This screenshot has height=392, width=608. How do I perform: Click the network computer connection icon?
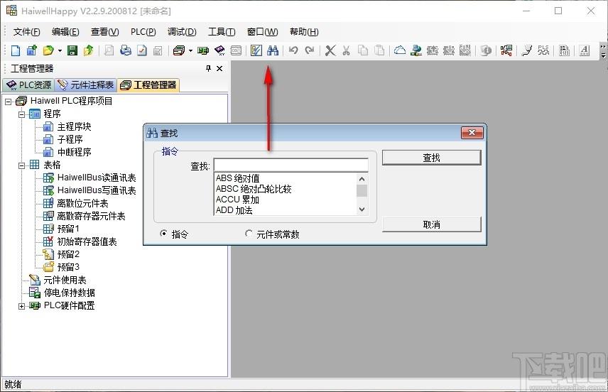point(416,50)
